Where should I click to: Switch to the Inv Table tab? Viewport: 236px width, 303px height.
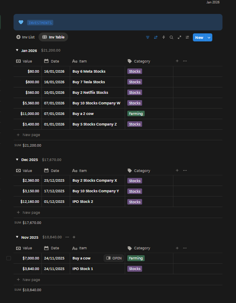coord(53,37)
